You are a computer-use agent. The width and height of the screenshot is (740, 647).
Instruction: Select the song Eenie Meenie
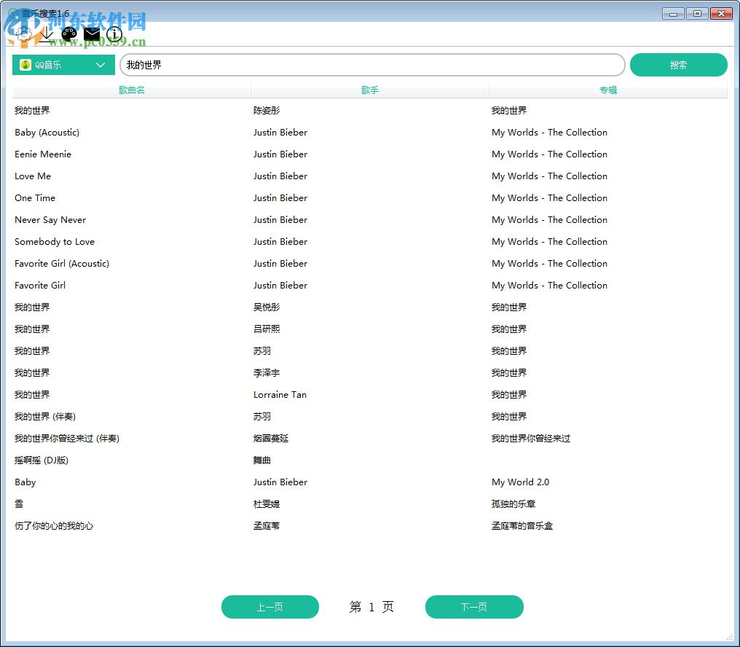(43, 154)
